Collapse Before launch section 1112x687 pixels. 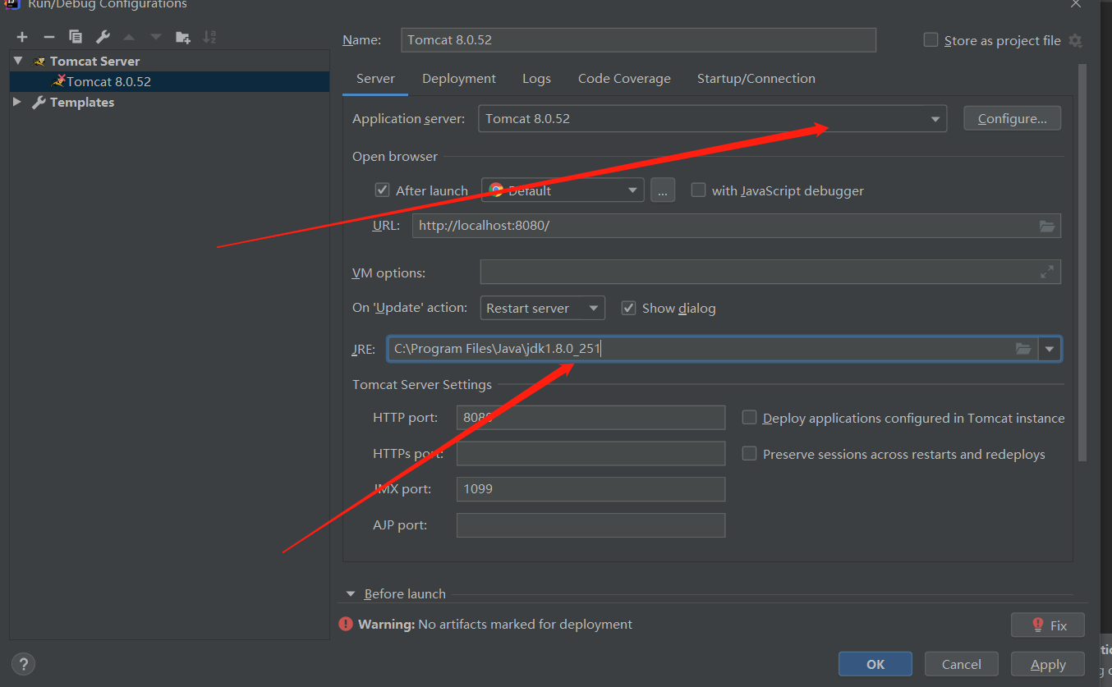click(x=351, y=593)
